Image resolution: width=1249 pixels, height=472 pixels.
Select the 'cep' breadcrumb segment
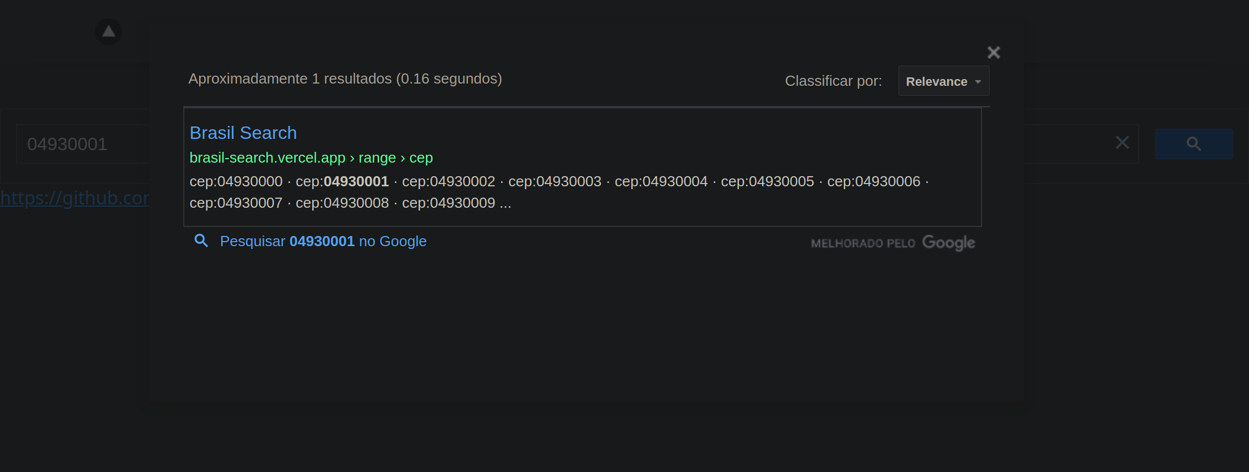coord(421,158)
